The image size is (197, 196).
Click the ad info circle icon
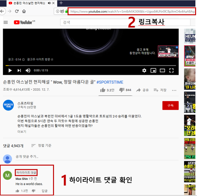point(24,60)
